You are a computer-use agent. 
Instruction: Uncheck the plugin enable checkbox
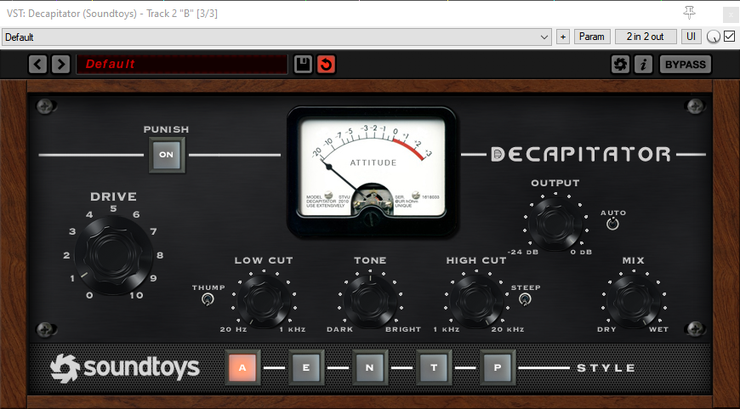tap(729, 37)
